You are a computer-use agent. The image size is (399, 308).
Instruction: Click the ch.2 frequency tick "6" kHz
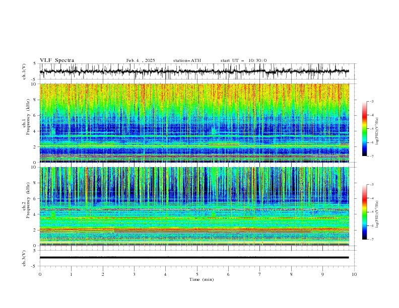[x=35, y=199]
